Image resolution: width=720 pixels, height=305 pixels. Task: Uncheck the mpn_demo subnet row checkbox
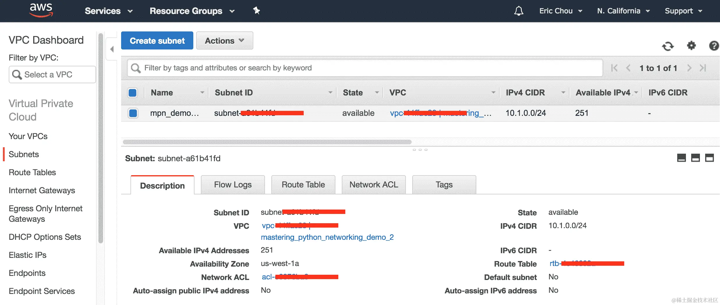coord(133,113)
